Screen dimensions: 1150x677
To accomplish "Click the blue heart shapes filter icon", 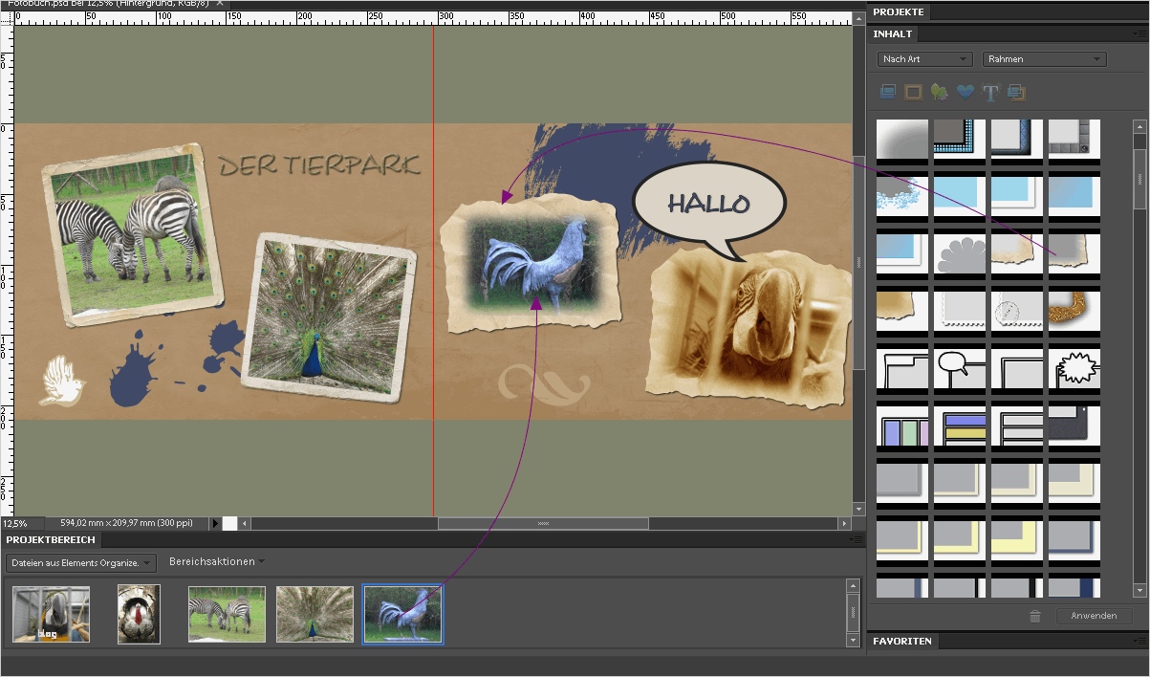I will (965, 92).
